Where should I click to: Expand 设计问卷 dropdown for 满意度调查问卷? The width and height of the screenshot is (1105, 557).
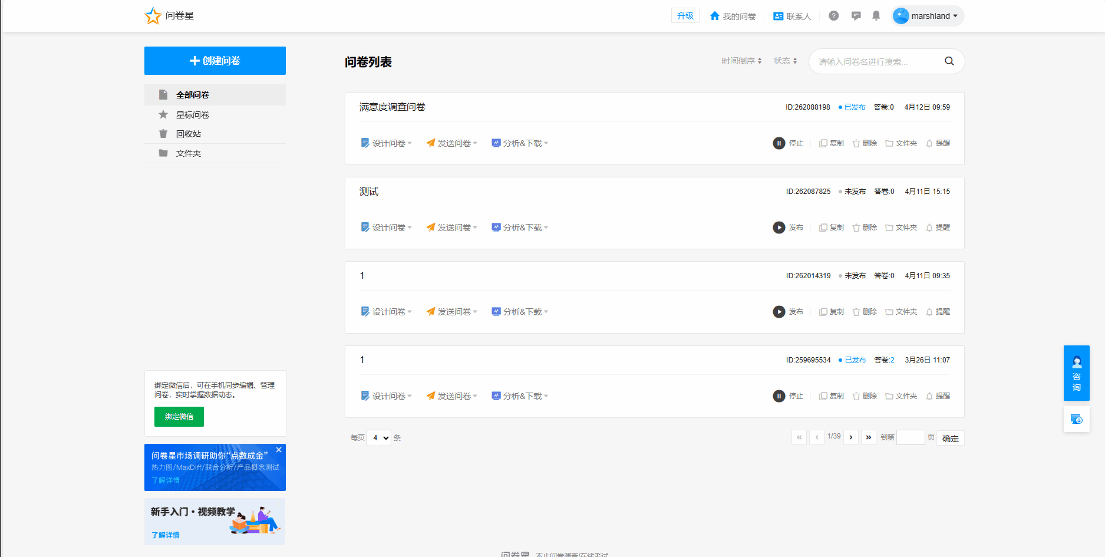click(x=387, y=143)
